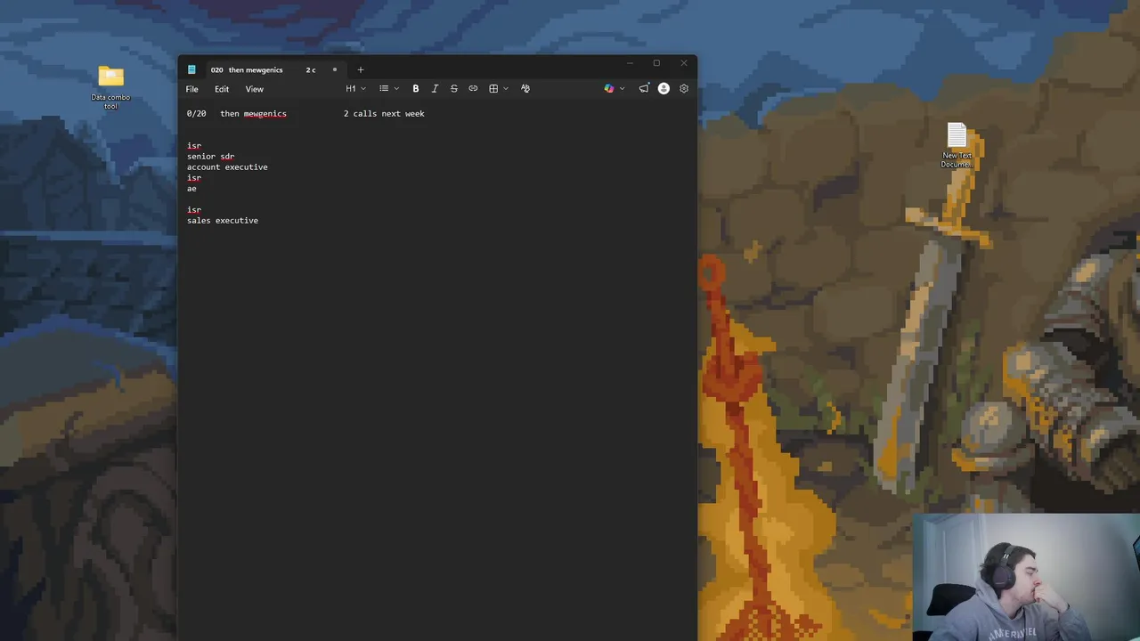Click the unsaved dot on the tab
The height and width of the screenshot is (641, 1140).
coord(335,69)
